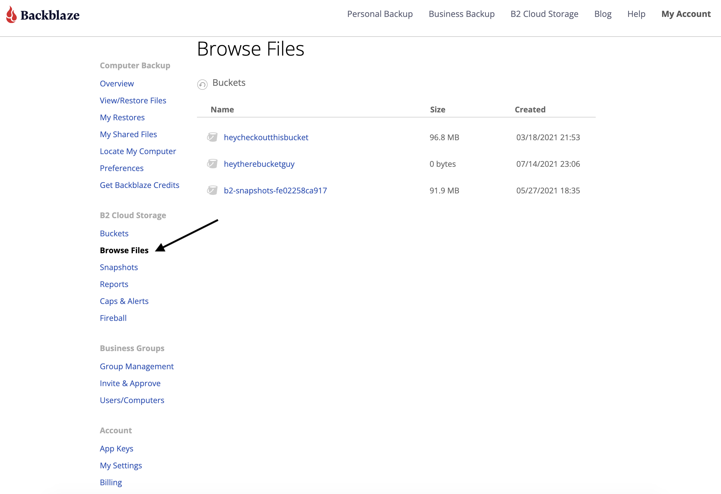
Task: Click the 05/27/2021 18:35 created date
Action: click(x=548, y=190)
